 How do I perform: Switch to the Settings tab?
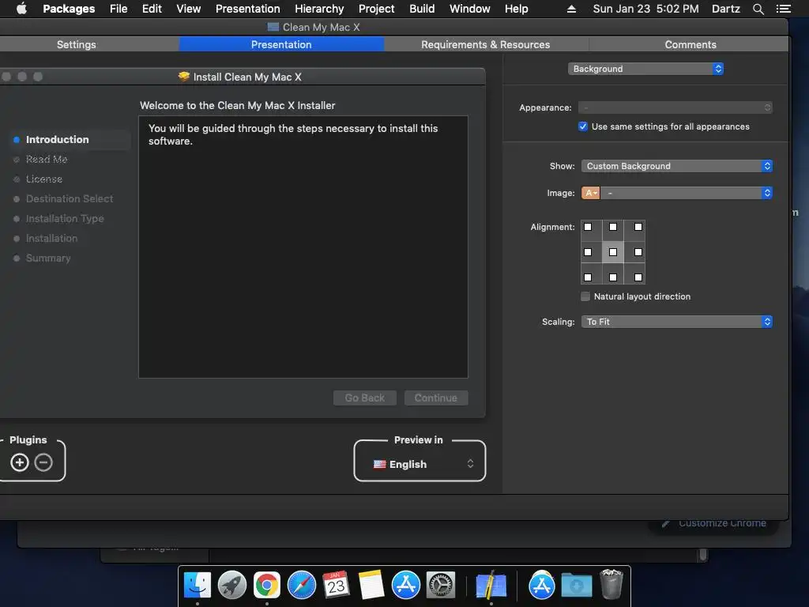coord(77,44)
